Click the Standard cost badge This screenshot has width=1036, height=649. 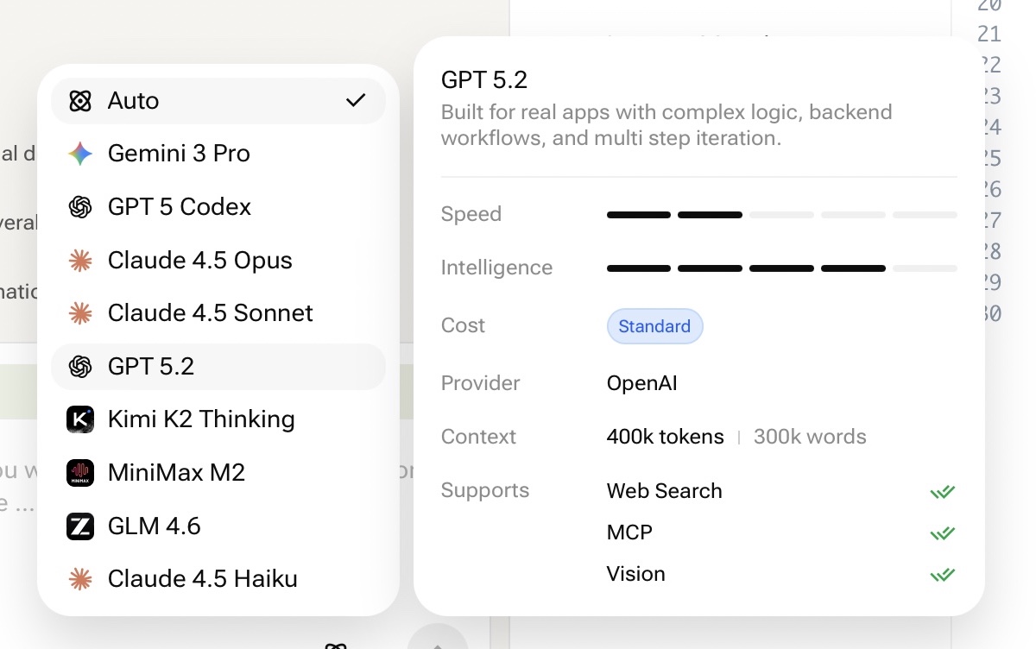tap(654, 326)
